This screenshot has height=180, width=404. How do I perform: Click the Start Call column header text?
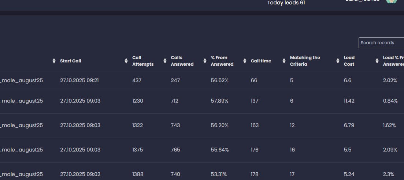tap(71, 61)
